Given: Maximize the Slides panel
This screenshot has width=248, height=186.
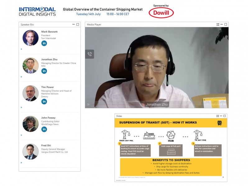Looking at the screenshot, I should [x=224, y=116].
